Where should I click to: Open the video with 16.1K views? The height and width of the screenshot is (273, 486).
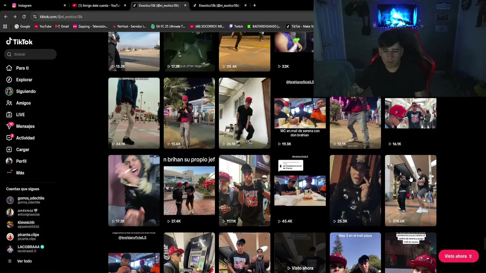(410, 122)
